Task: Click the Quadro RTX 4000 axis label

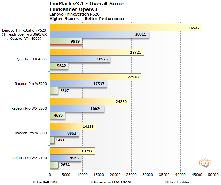Action: pos(32,59)
